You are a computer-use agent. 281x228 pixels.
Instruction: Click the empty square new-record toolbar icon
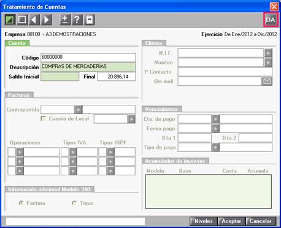coord(22,20)
